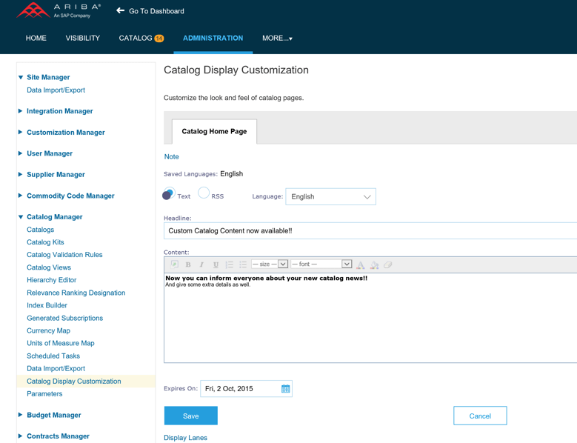This screenshot has width=577, height=443.
Task: Select the RSS radio button
Action: pos(204,193)
